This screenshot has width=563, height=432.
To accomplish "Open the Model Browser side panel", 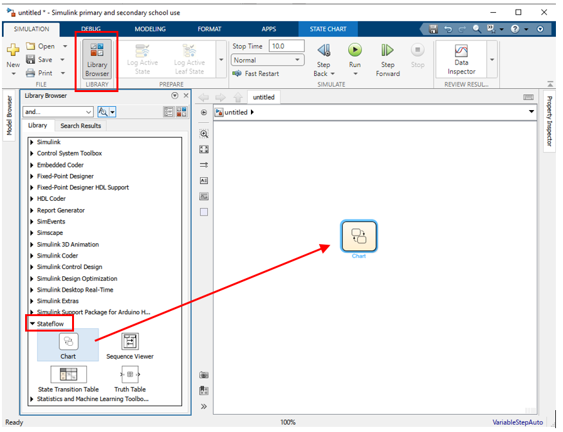I will click(x=10, y=116).
